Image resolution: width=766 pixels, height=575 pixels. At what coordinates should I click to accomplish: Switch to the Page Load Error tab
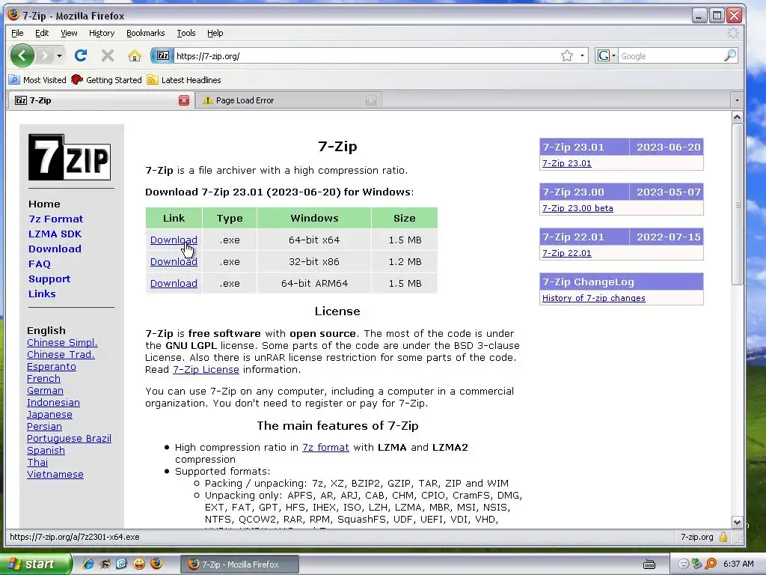pos(288,100)
